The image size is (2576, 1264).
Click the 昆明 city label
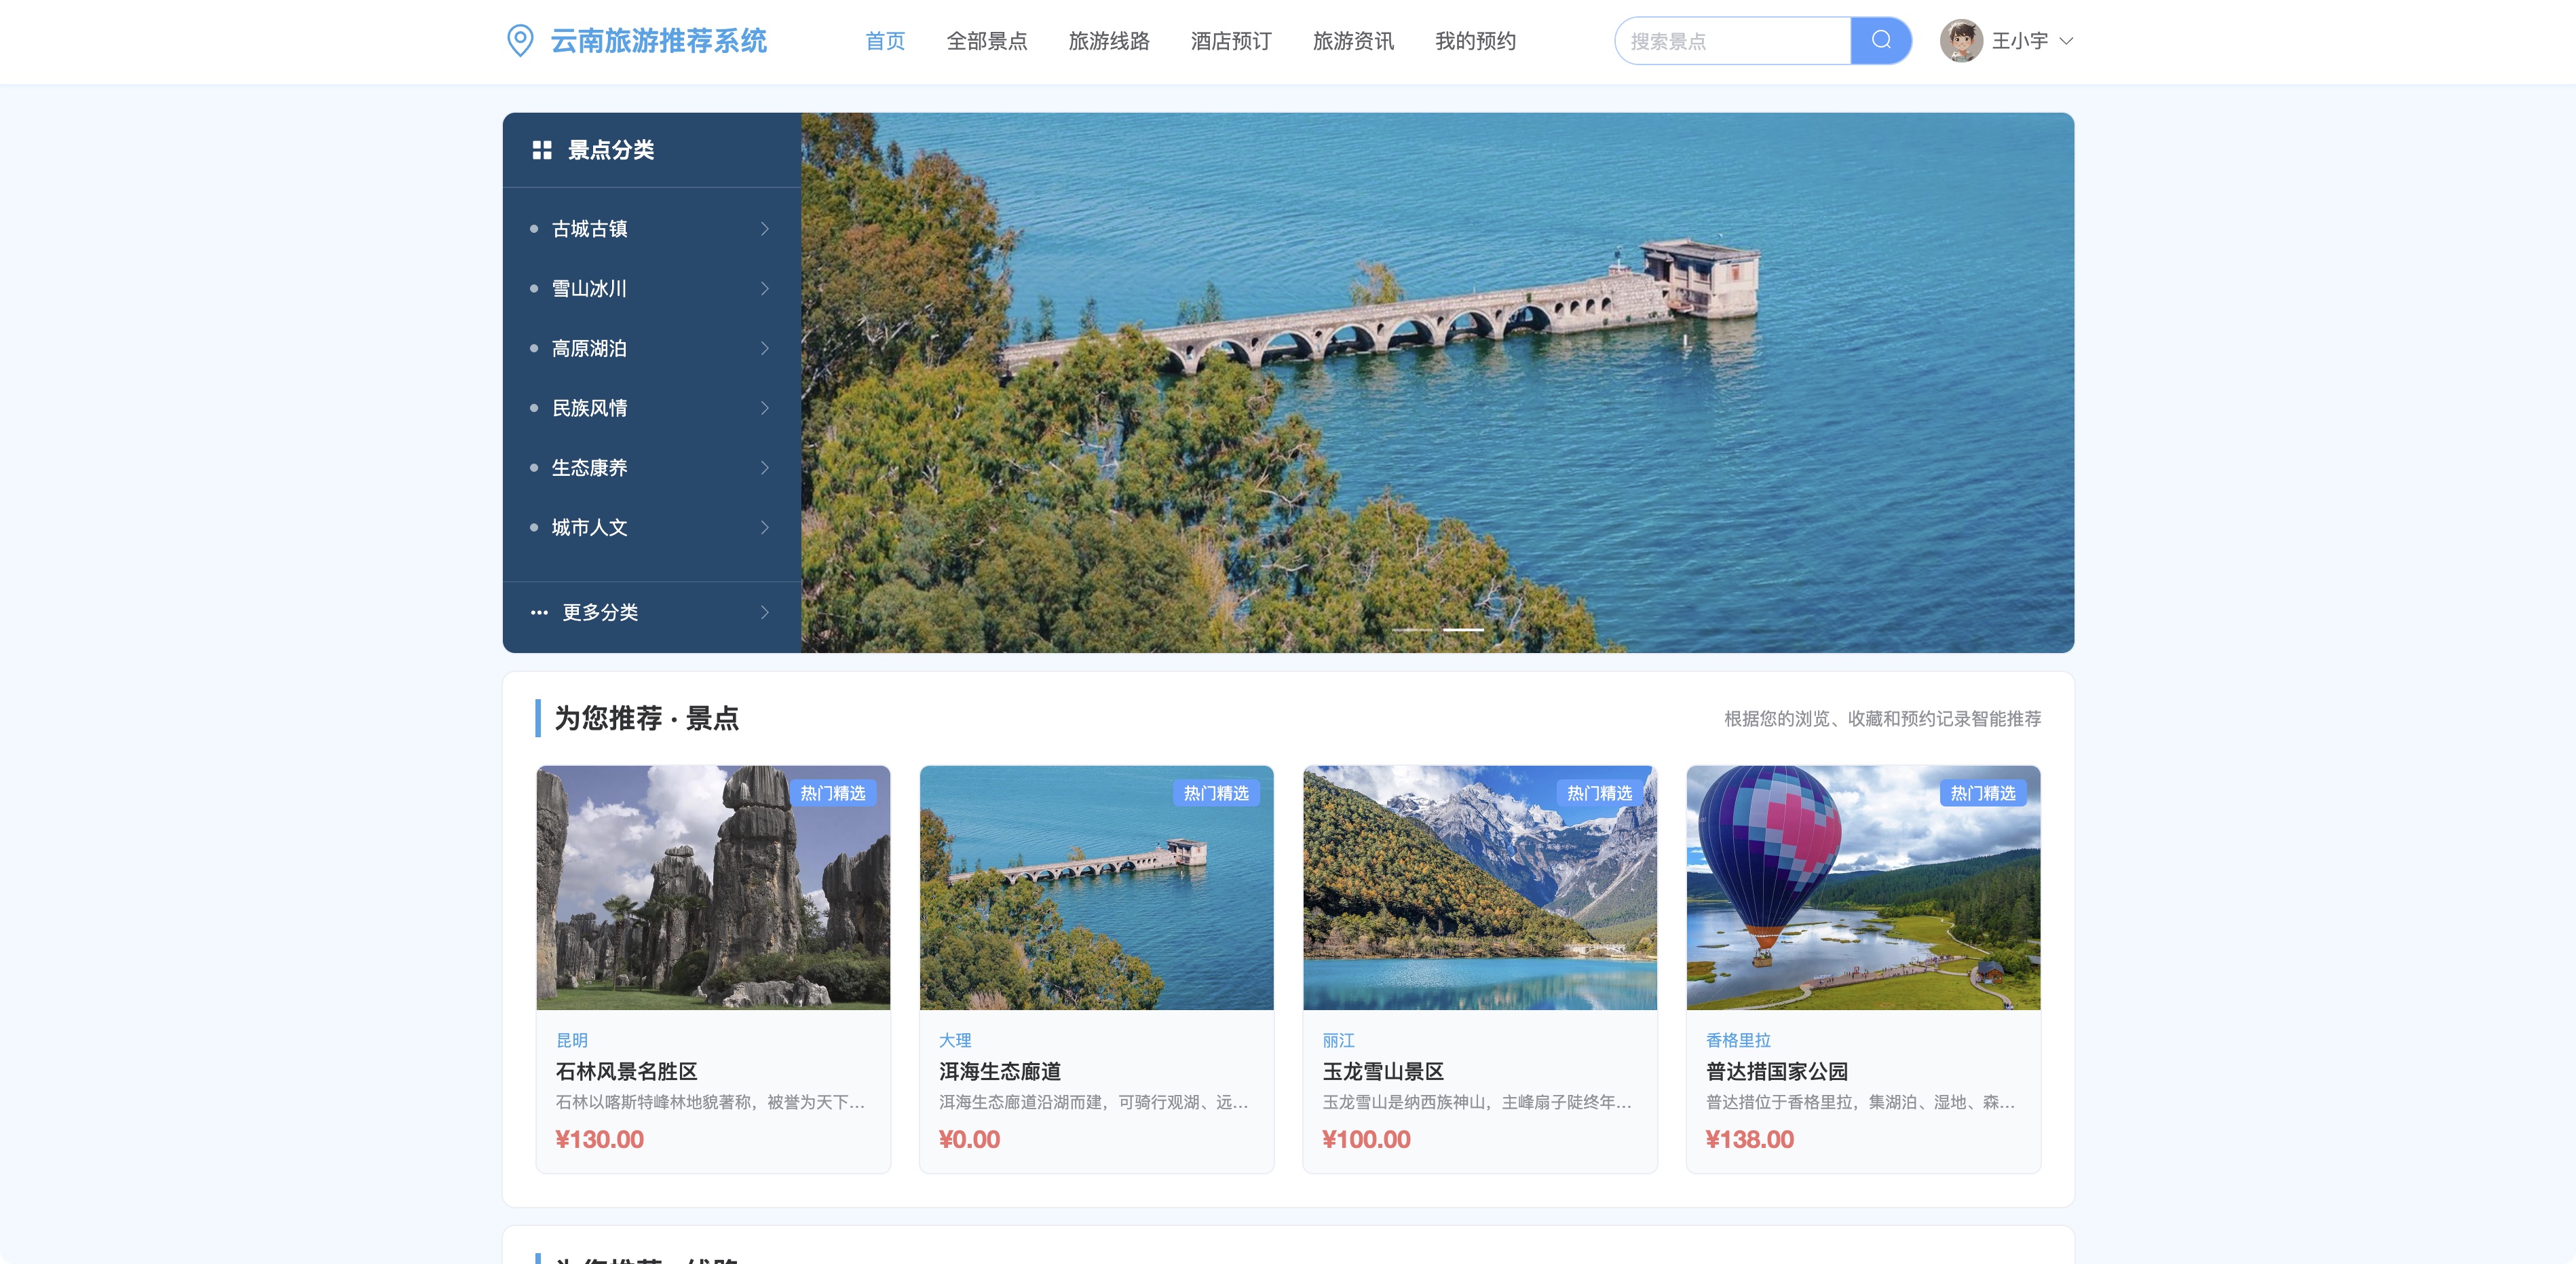572,1040
